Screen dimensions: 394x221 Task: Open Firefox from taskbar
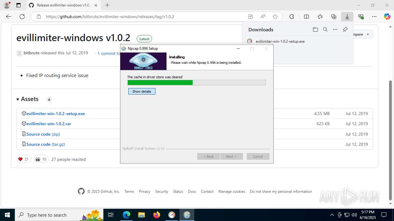click(156, 215)
